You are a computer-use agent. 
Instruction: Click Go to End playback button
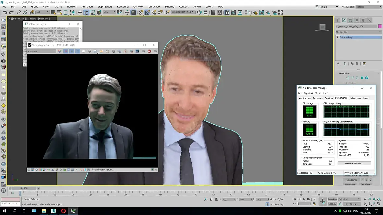pyautogui.click(x=314, y=199)
